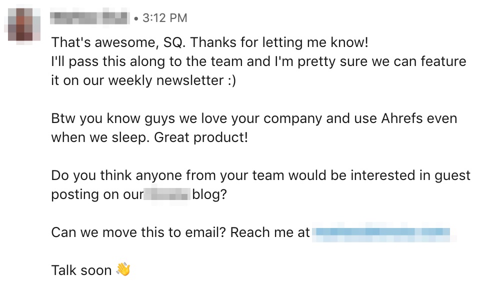Image resolution: width=478 pixels, height=285 pixels.
Task: Click the ':)' smiley after 'newsletter'
Action: (x=232, y=81)
